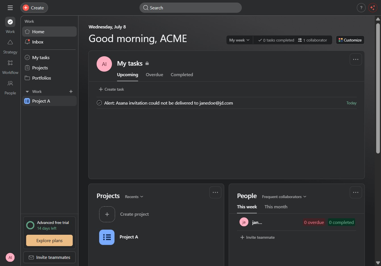
Task: Open More options for Projects widget
Action: coord(215,192)
